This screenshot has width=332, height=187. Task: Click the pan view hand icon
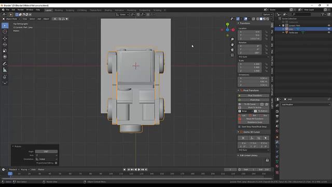pos(232,45)
